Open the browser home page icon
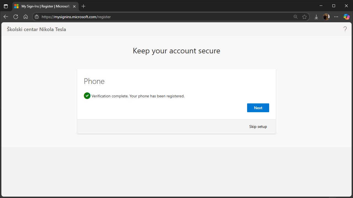 coord(26,17)
